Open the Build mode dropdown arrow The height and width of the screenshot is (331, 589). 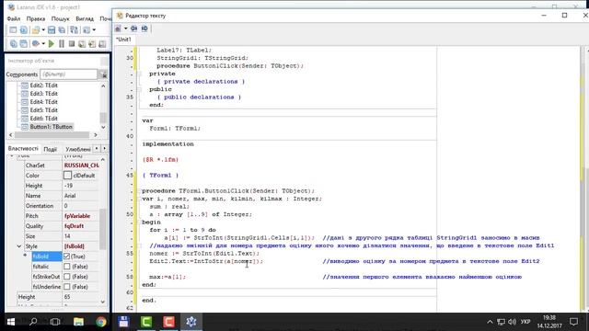point(43,44)
